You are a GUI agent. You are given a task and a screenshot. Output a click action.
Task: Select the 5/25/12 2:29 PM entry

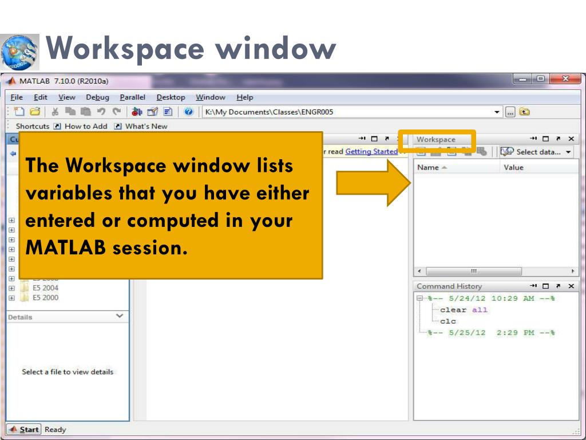coord(491,333)
